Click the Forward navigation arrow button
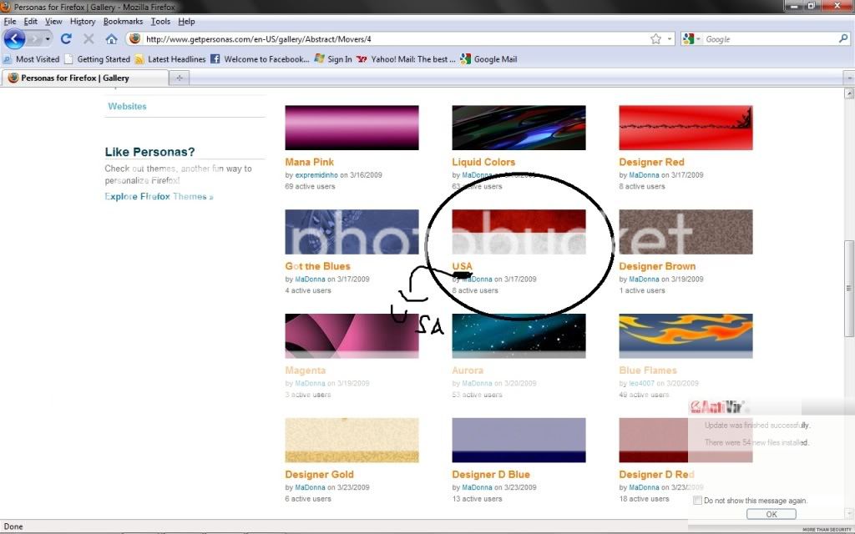 (34, 38)
